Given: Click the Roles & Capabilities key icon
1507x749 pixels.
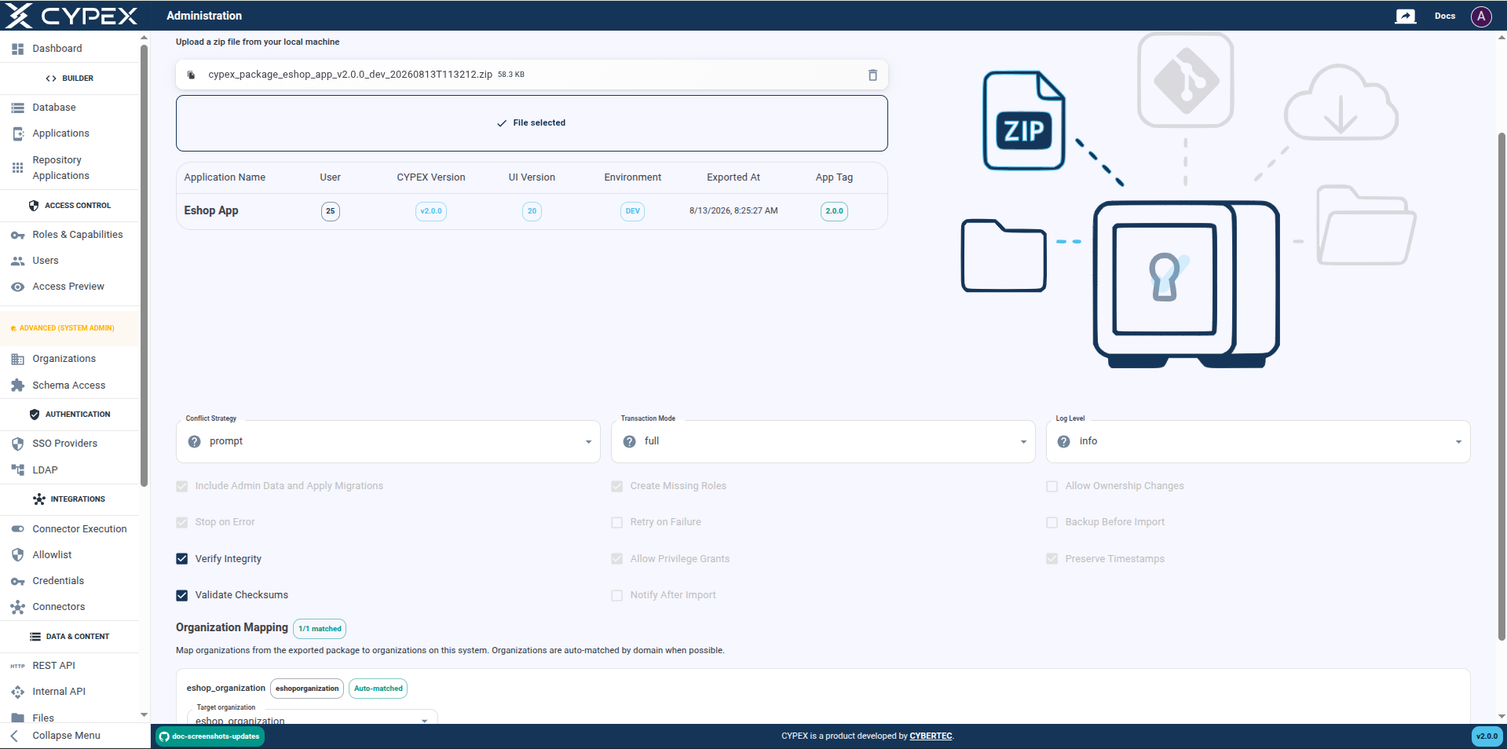Looking at the screenshot, I should pyautogui.click(x=17, y=235).
